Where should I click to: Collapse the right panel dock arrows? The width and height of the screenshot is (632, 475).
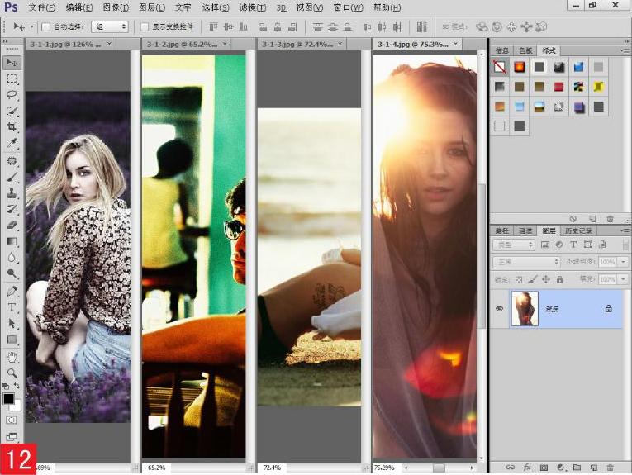tap(626, 41)
